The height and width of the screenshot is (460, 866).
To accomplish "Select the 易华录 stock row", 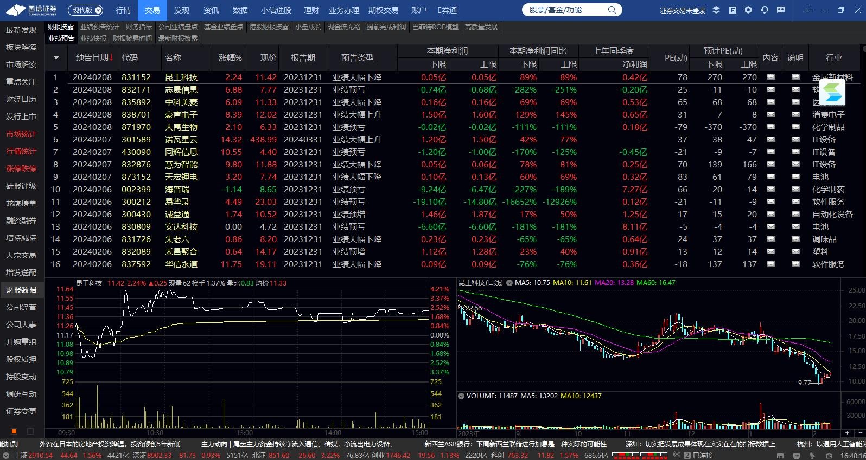I will click(455, 202).
